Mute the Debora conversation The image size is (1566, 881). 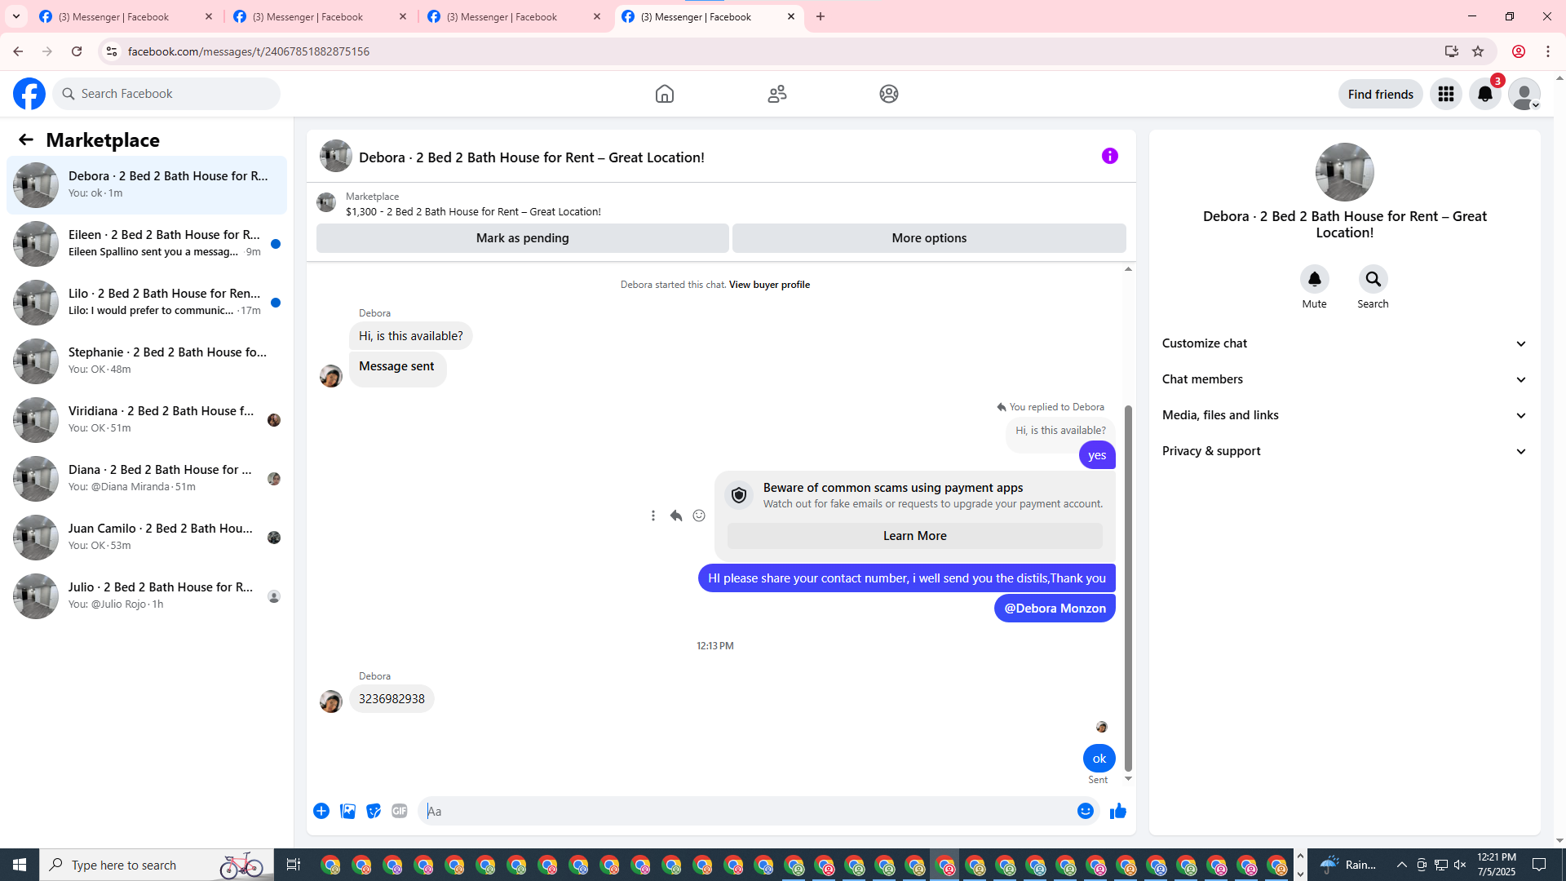(x=1314, y=280)
